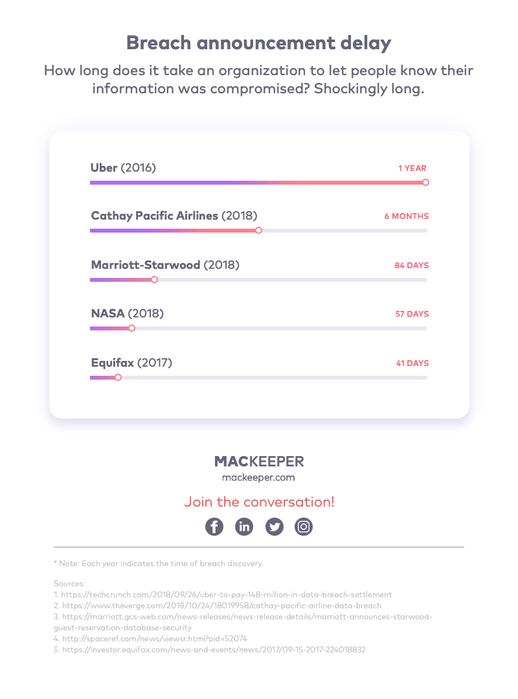
Task: Click the Marriott-Starwood bar endpoint marker
Action: pos(155,279)
